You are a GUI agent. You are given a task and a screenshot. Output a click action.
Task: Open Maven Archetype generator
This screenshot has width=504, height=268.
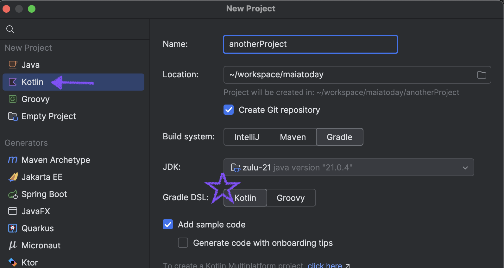[x=73, y=160]
